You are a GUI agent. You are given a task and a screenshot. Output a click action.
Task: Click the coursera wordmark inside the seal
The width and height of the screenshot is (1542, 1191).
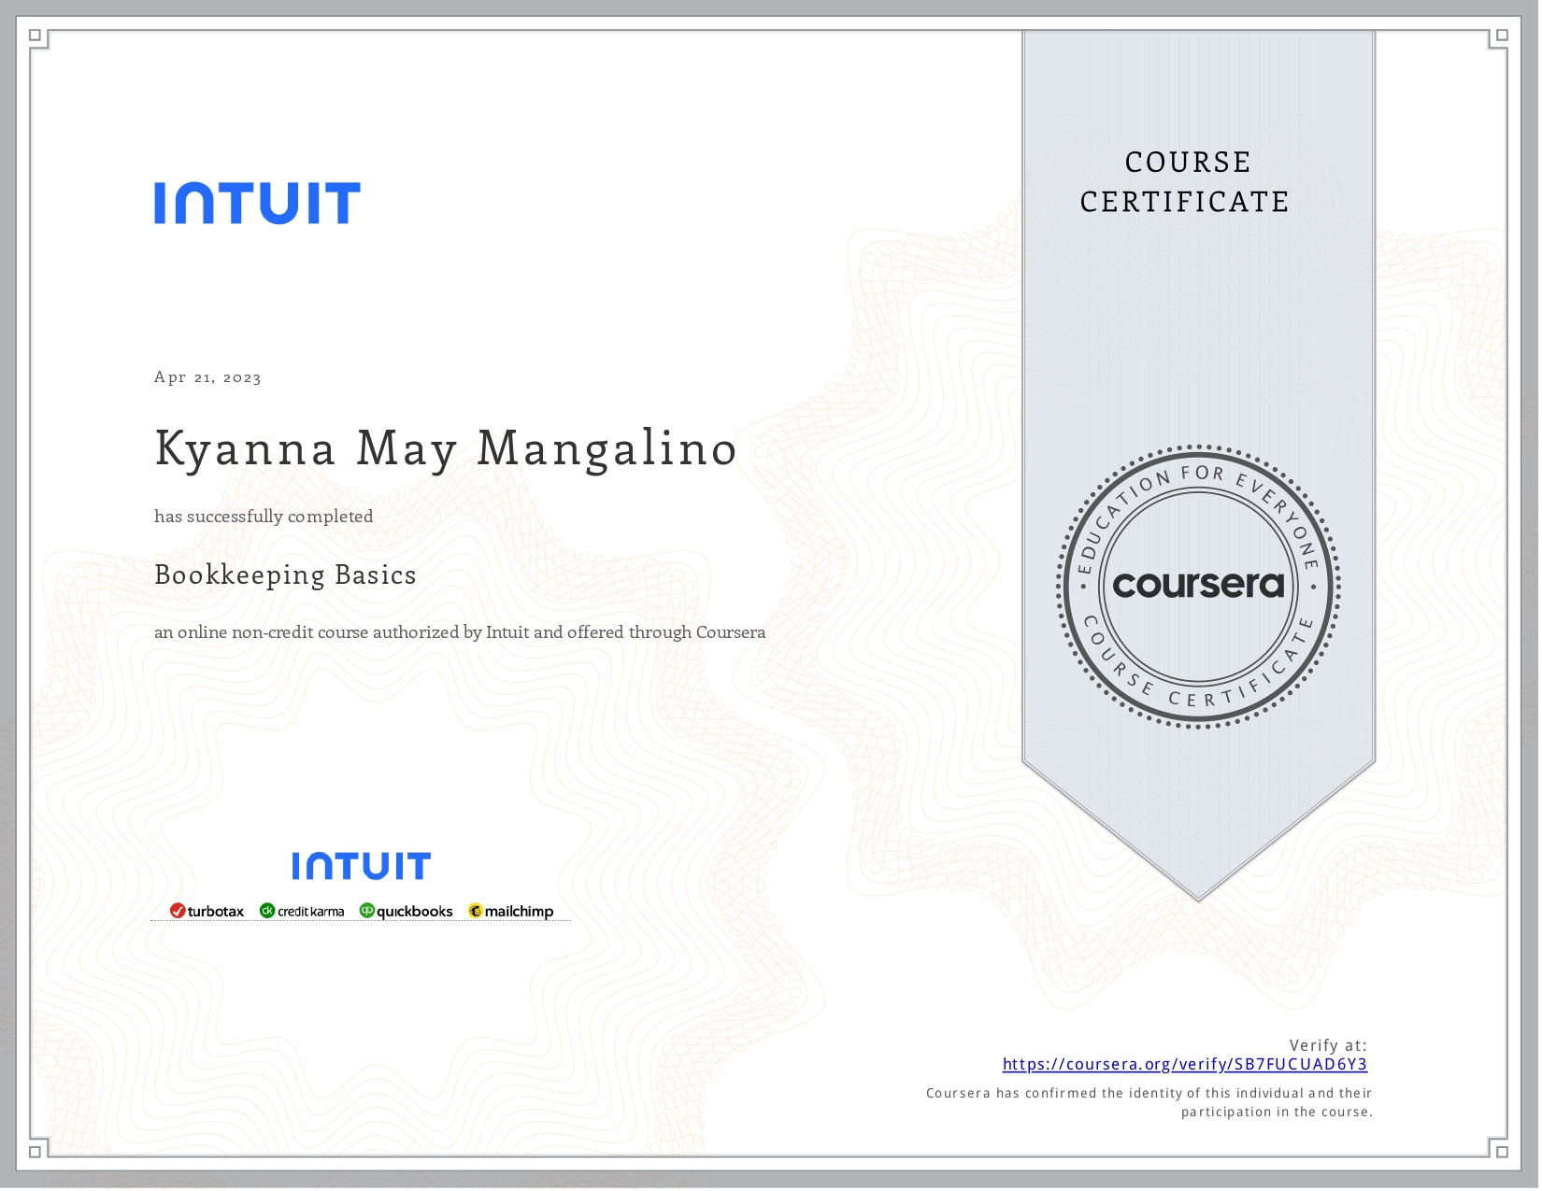1199,587
